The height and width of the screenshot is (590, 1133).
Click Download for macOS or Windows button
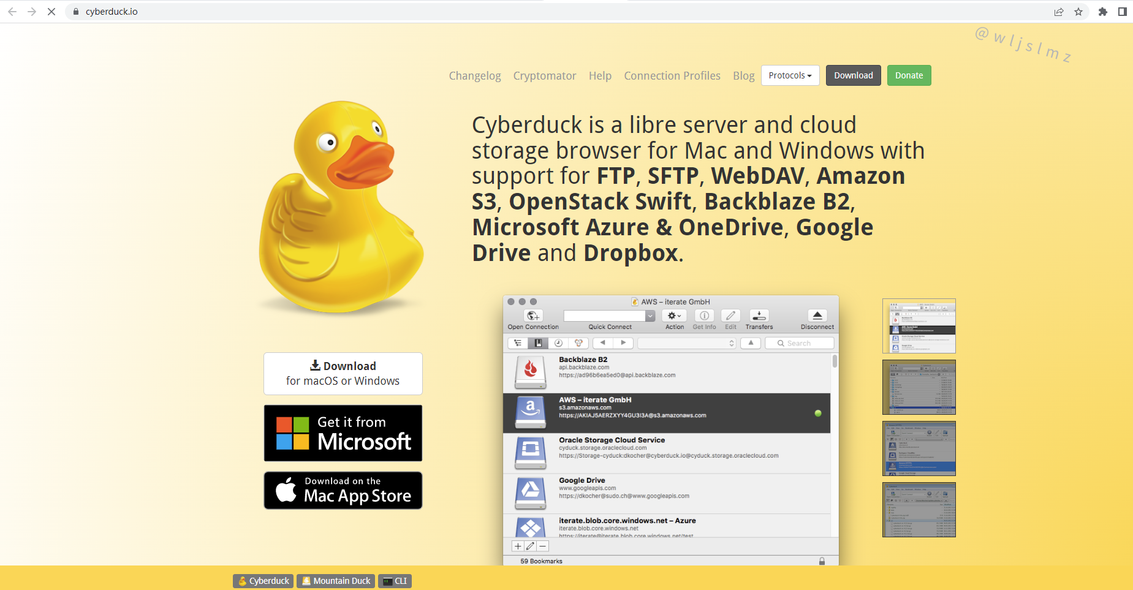[x=343, y=374]
